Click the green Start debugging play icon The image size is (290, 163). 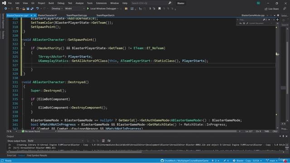(x=88, y=9)
